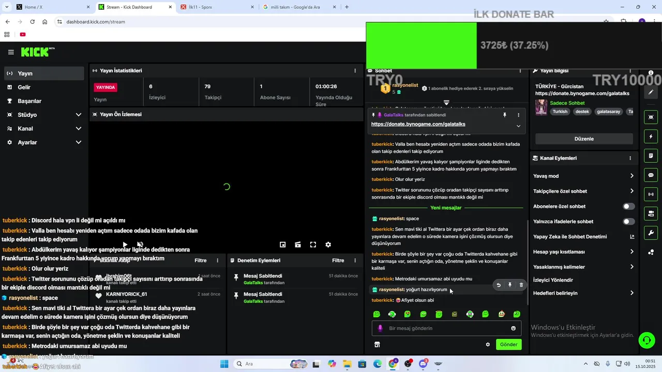
Task: Expand the Ayarlar sidebar section
Action: [x=79, y=143]
